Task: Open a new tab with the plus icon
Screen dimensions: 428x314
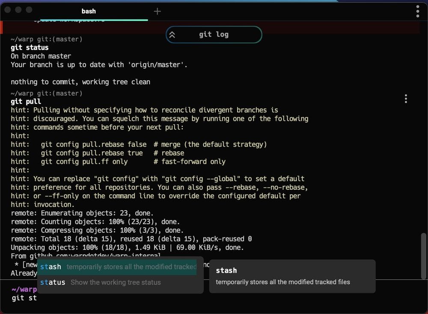Action: (x=157, y=12)
